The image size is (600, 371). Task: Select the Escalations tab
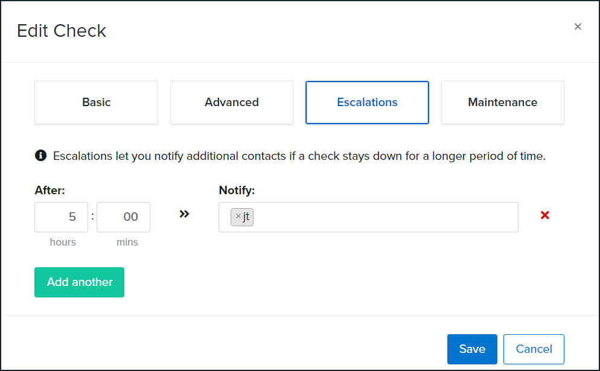(x=367, y=102)
